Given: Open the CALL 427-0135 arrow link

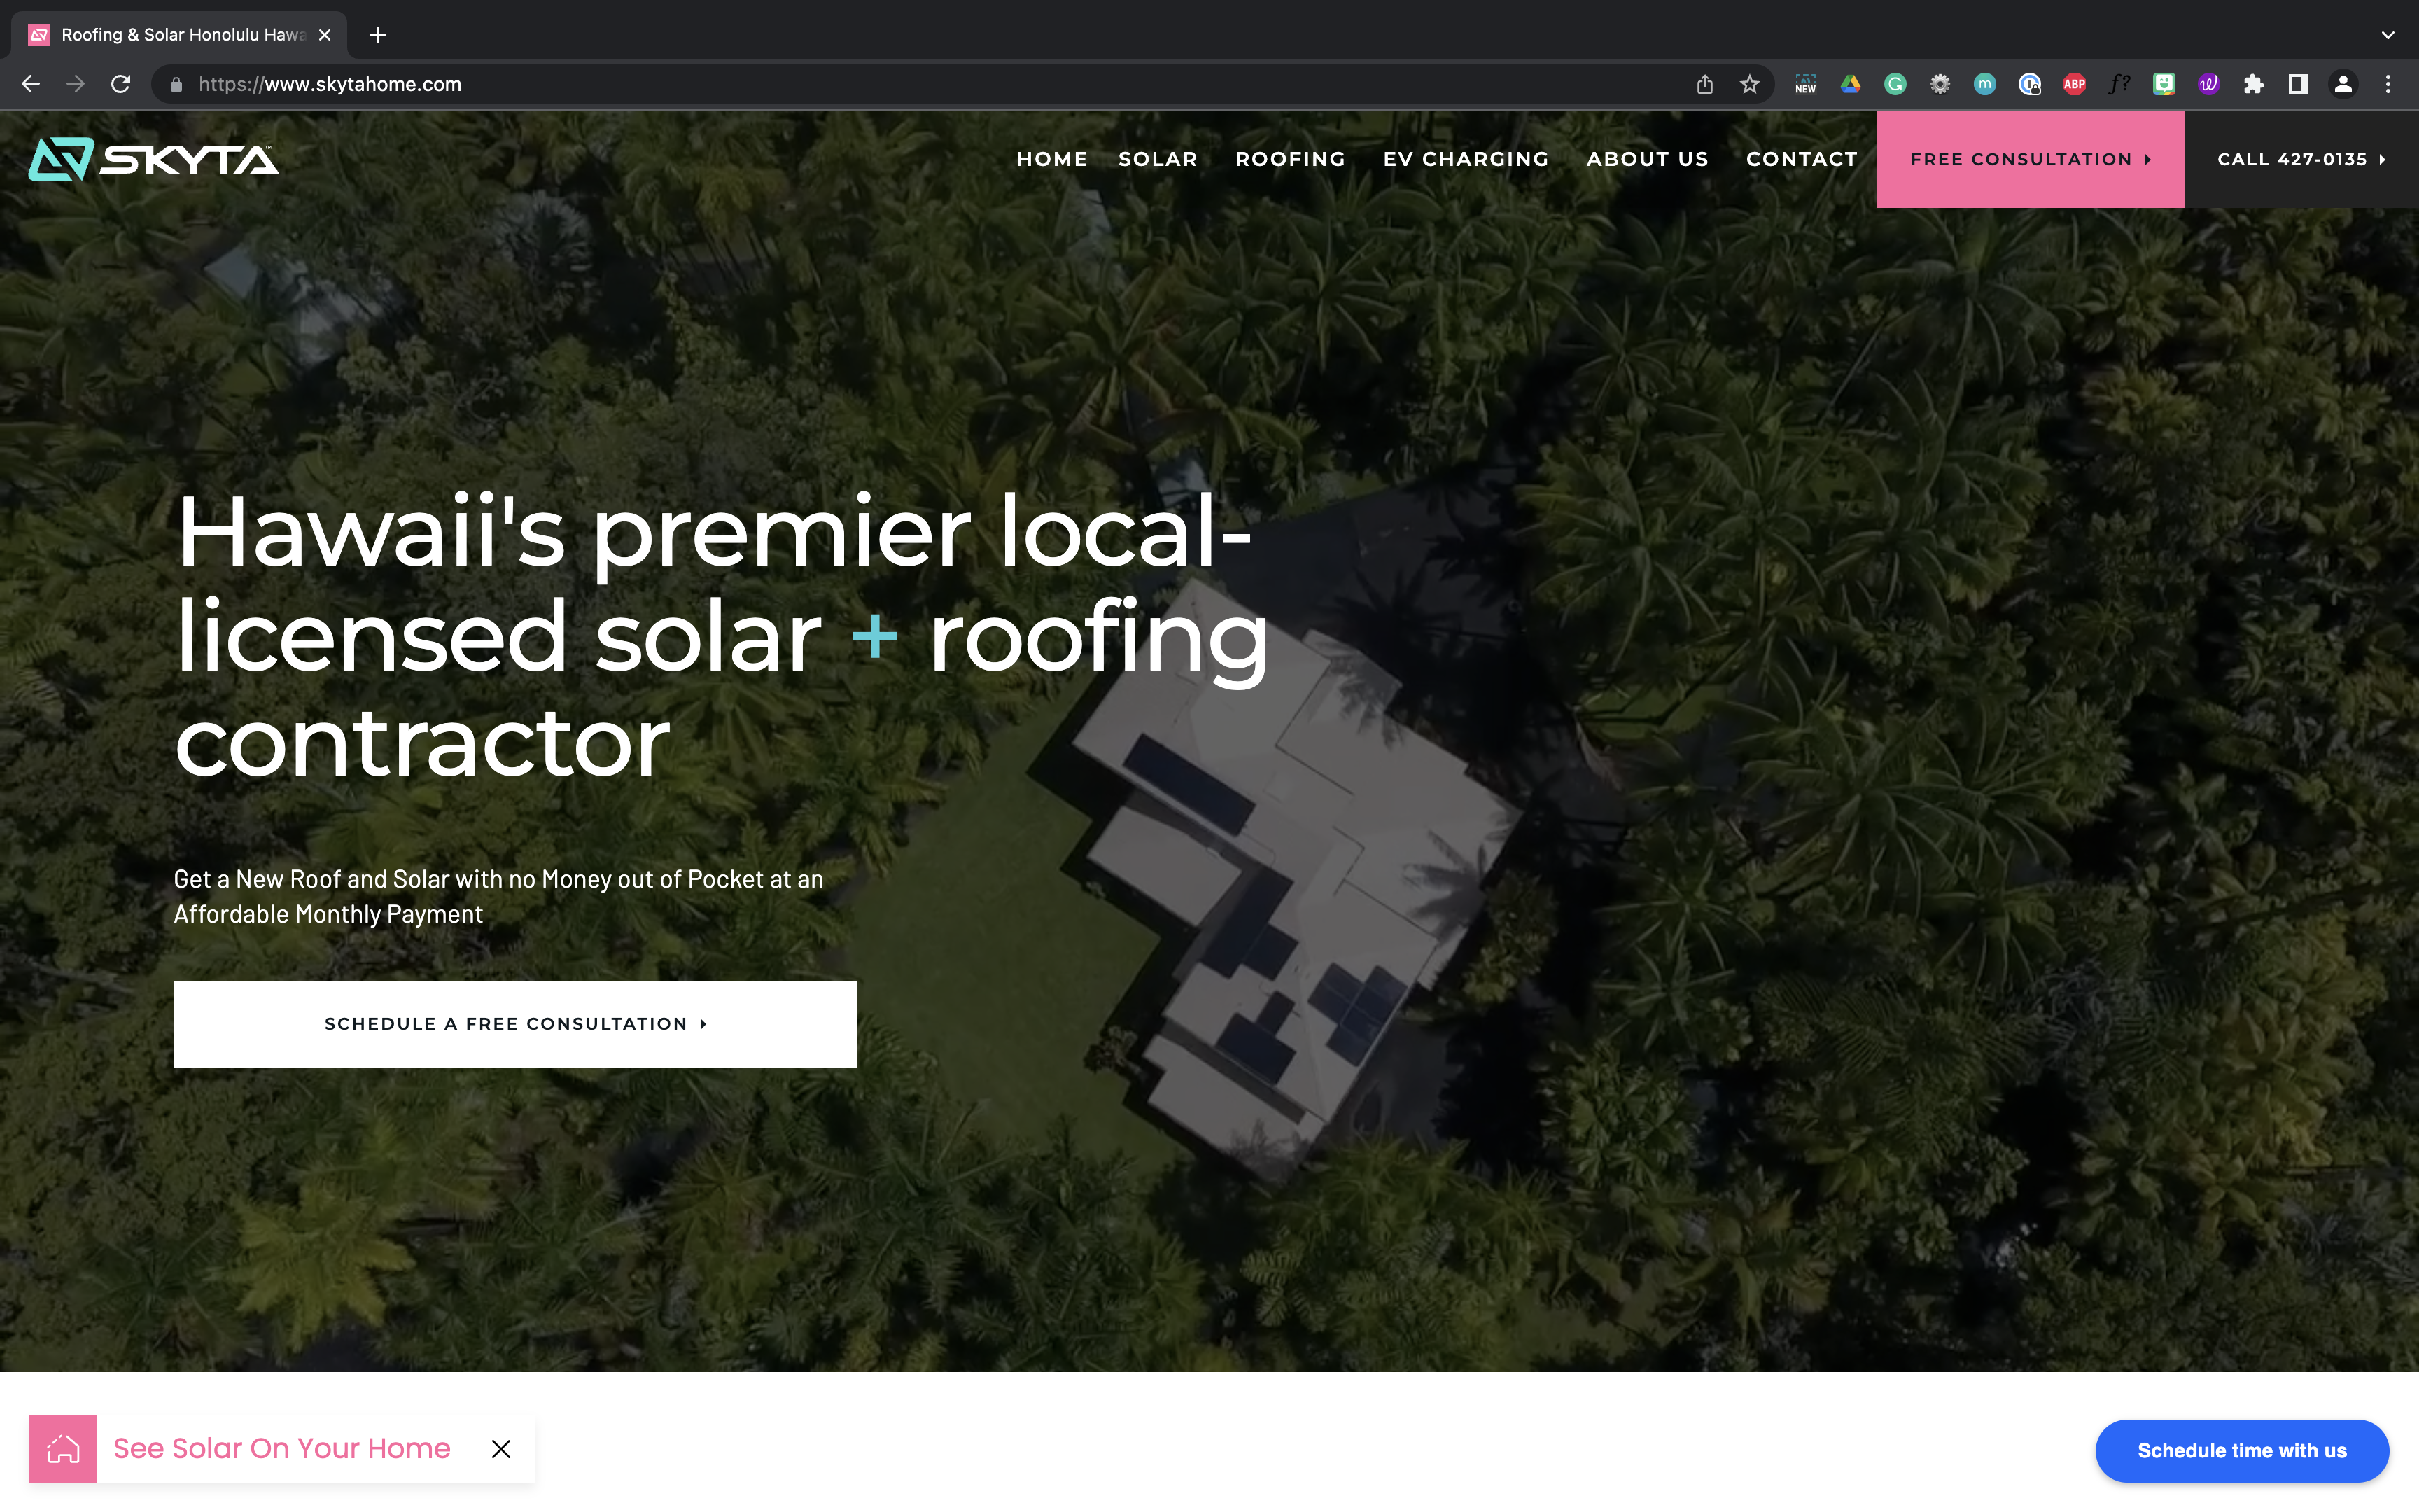Looking at the screenshot, I should pos(2301,159).
